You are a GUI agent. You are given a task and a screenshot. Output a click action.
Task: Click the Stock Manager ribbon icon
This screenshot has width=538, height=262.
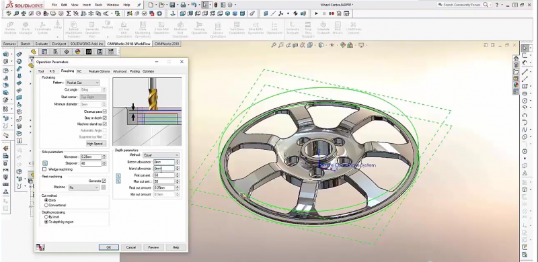26,28
